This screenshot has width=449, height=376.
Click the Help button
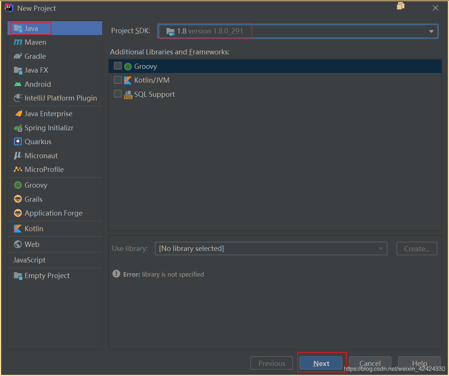click(x=419, y=363)
